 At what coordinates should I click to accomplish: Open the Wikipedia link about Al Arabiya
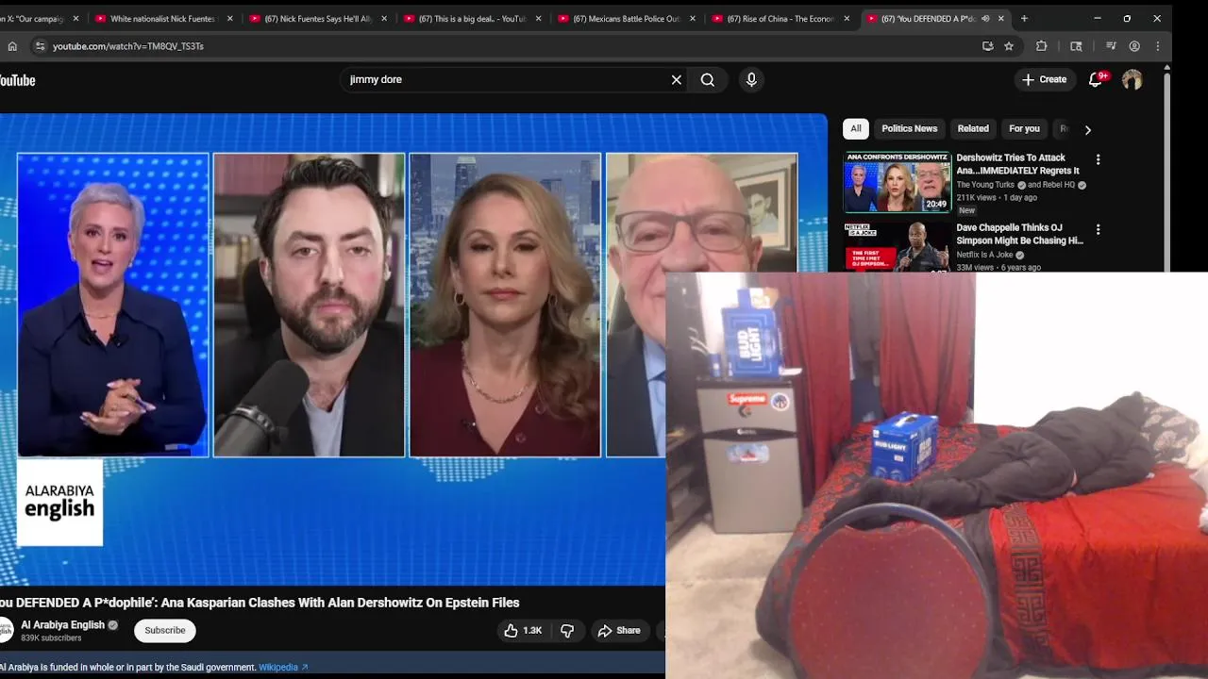coord(284,668)
